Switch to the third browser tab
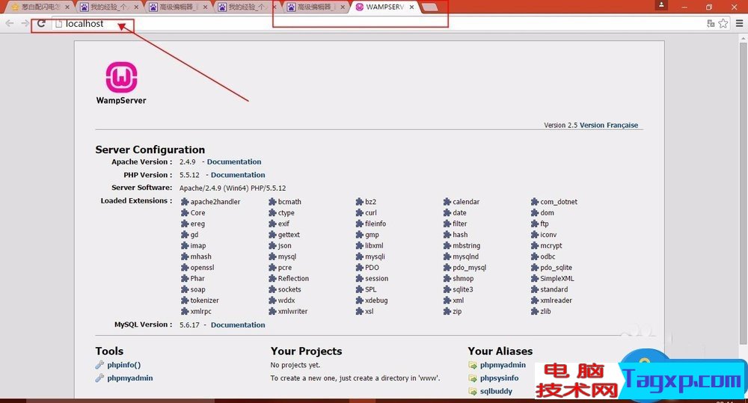The image size is (748, 403). point(178,7)
